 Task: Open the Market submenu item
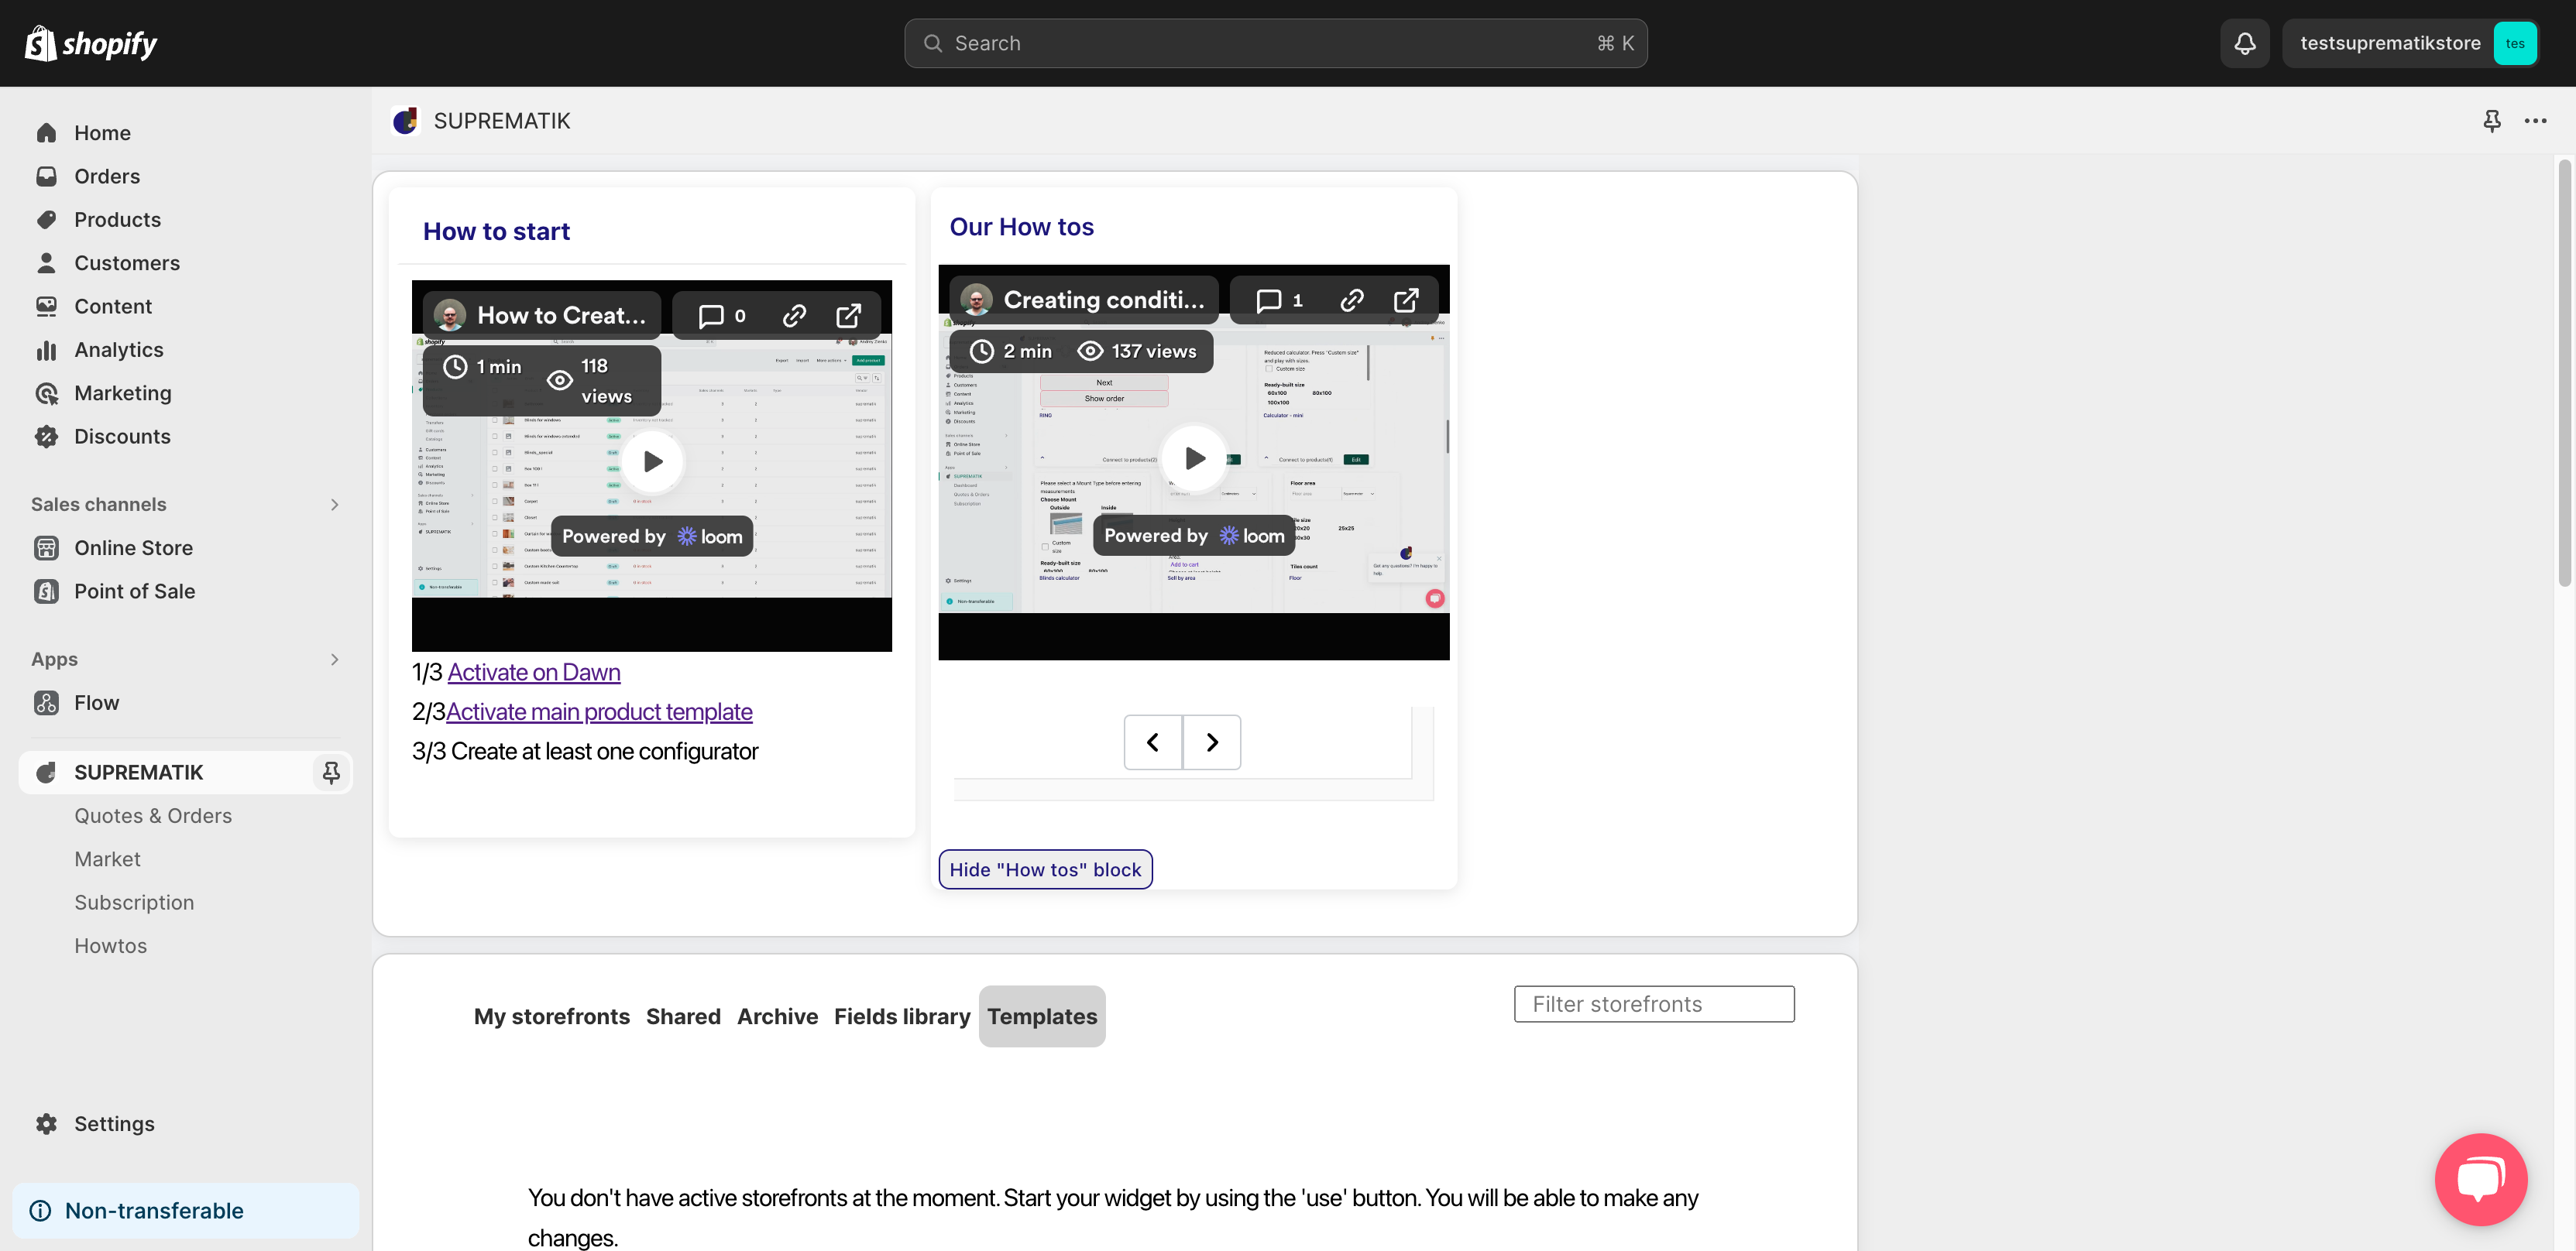click(x=107, y=859)
